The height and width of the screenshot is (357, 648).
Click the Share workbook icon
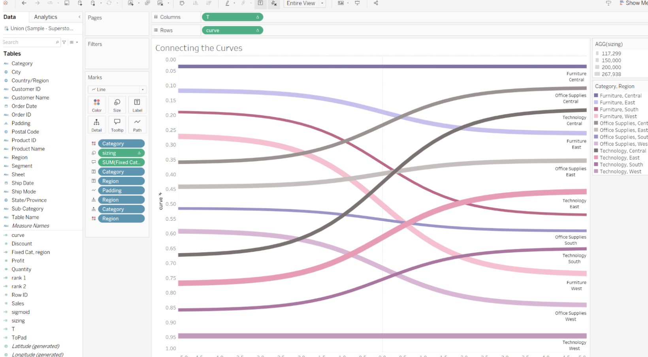[375, 4]
